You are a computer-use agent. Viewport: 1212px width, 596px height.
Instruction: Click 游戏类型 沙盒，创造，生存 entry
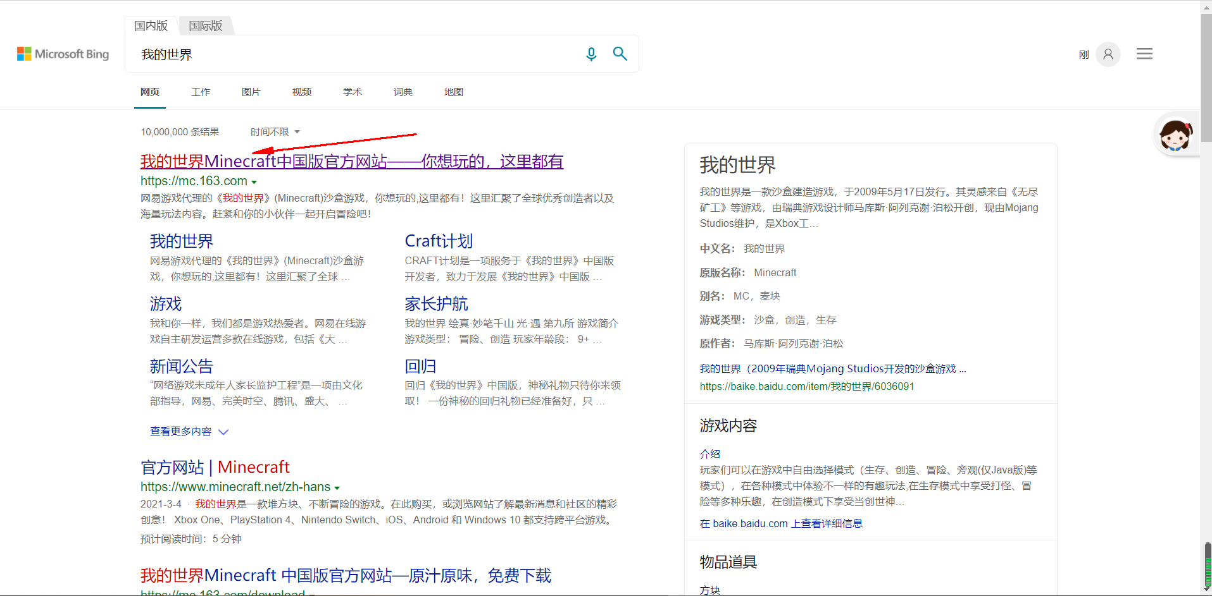[768, 320]
